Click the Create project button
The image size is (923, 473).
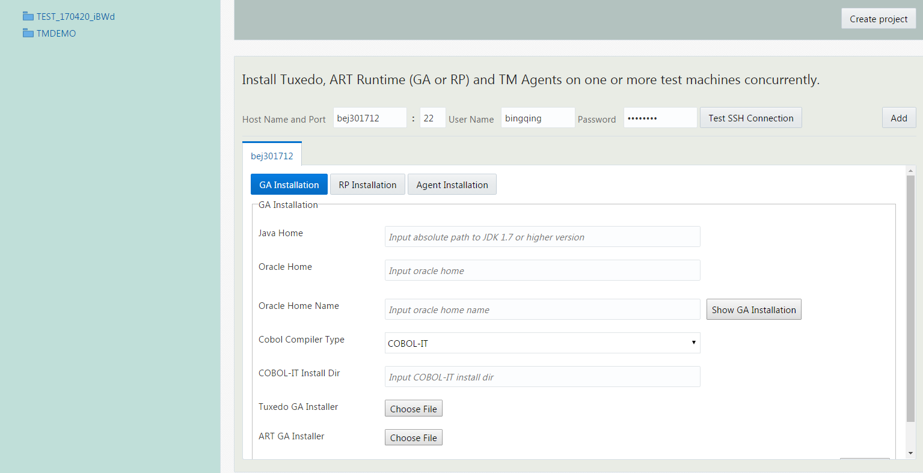point(879,19)
